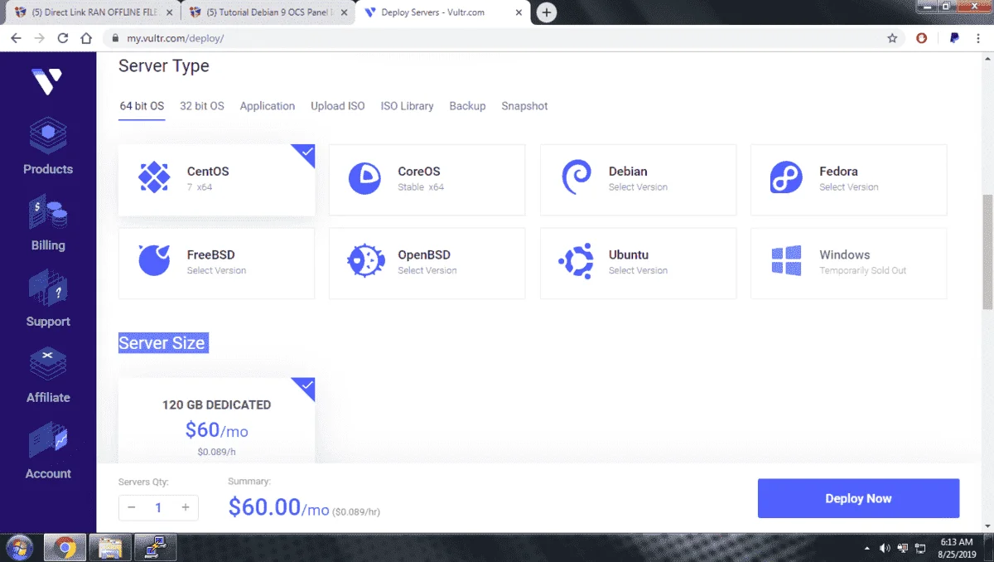This screenshot has height=562, width=994.
Task: Select the FreeBSD logo icon
Action: [x=154, y=261]
